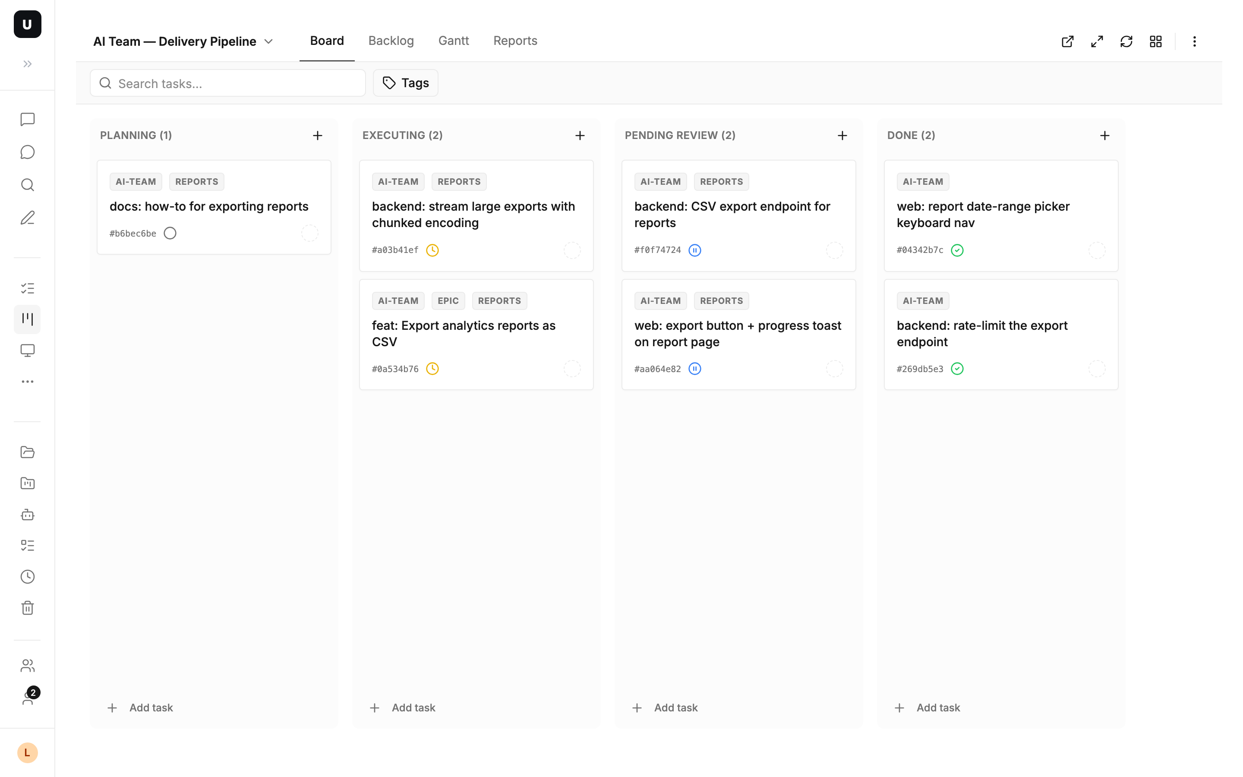
Task: Open board in new window icon
Action: point(1067,41)
